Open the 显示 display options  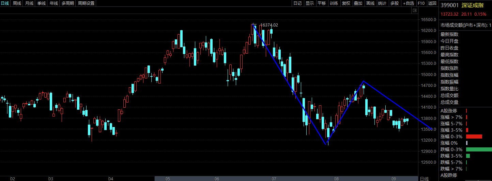tap(310, 3)
